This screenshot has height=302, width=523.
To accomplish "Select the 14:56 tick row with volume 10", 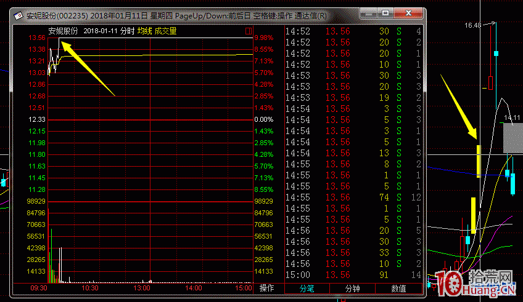I will click(x=353, y=264).
